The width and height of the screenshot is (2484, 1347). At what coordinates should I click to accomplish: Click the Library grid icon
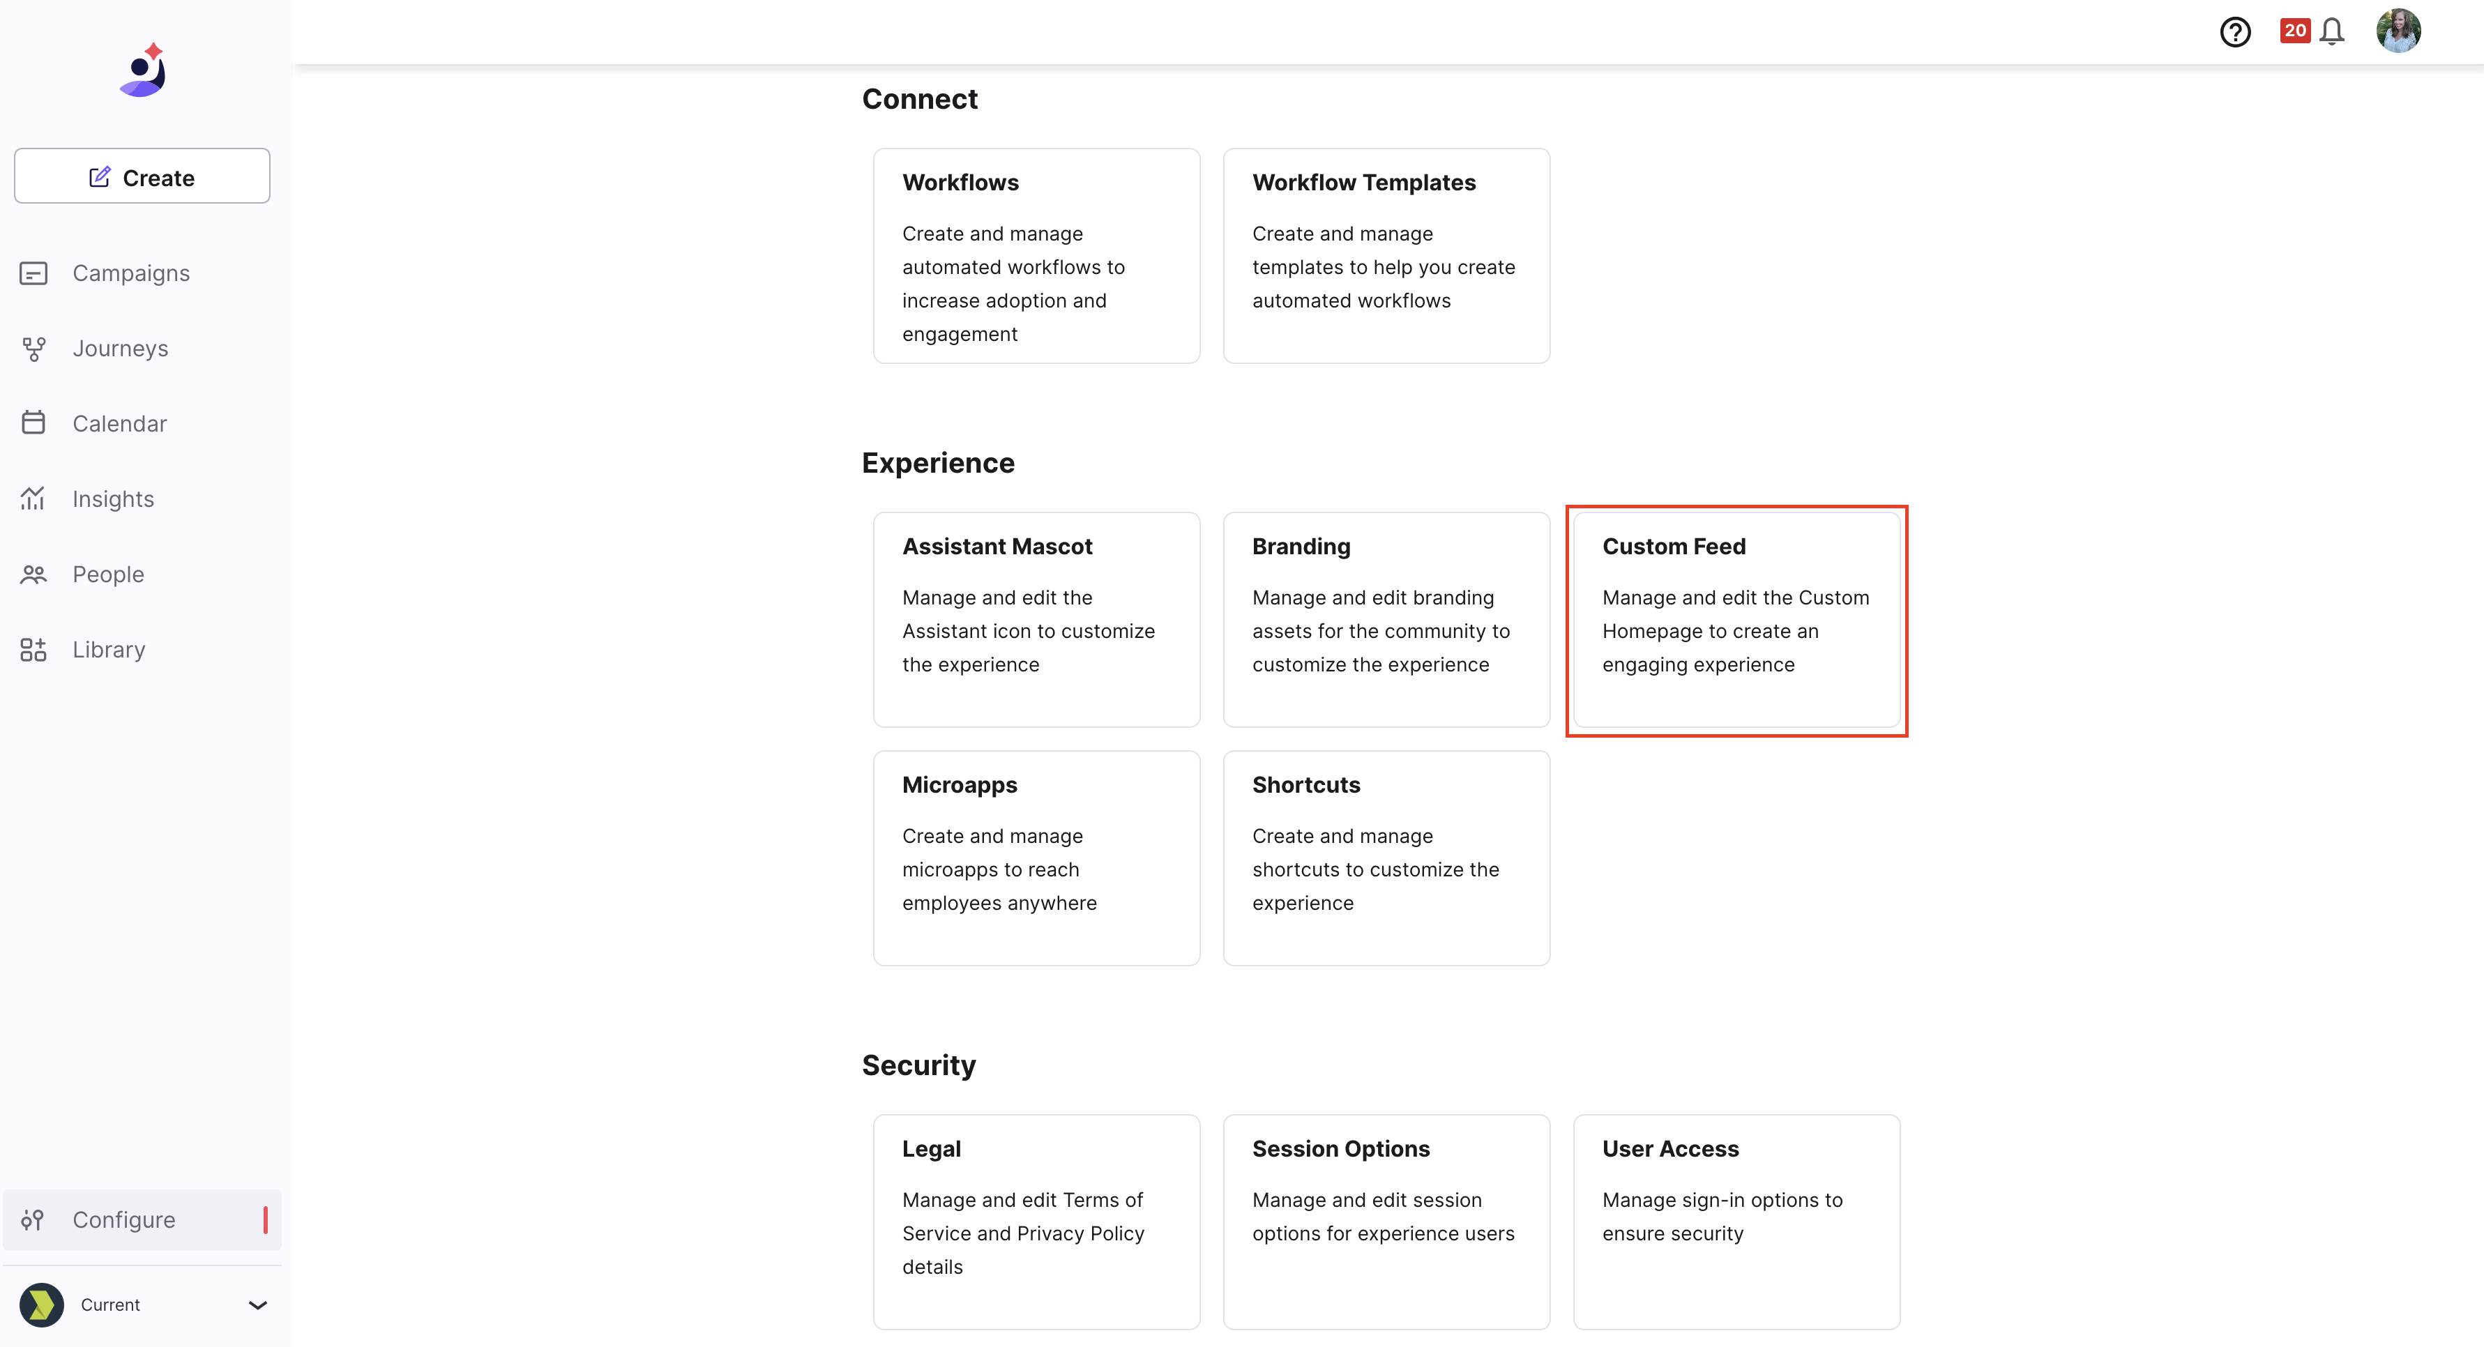click(33, 649)
